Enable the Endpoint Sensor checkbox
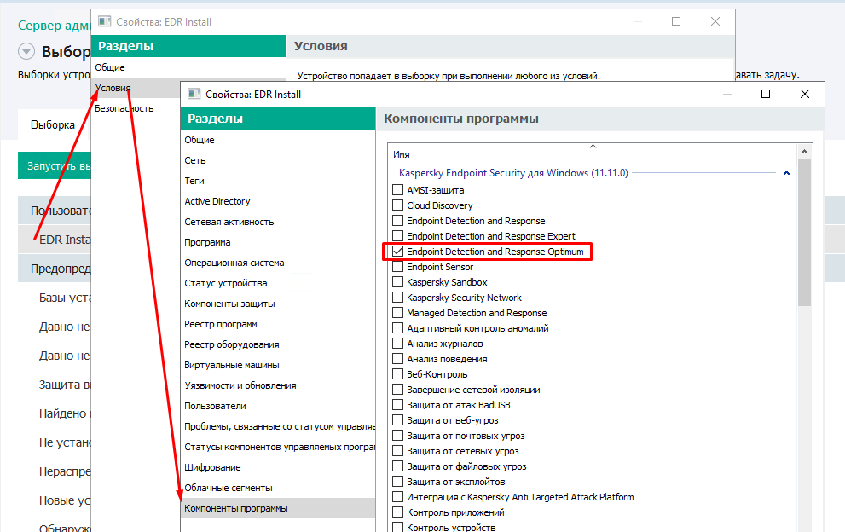 [x=397, y=267]
